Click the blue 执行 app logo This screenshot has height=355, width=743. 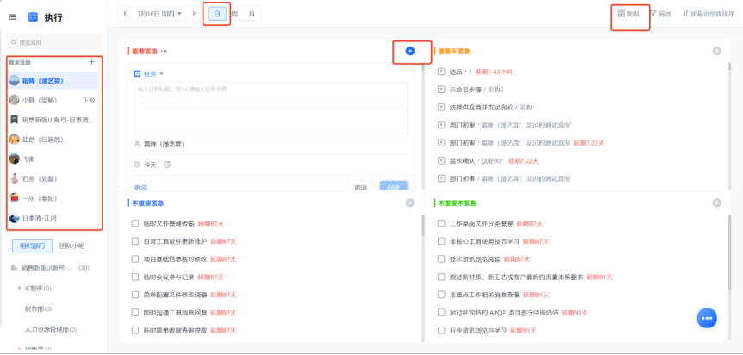click(x=33, y=17)
